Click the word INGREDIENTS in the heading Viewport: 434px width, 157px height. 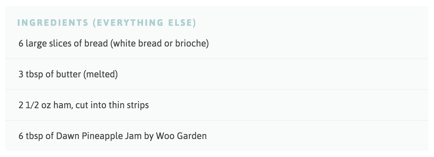pos(53,23)
